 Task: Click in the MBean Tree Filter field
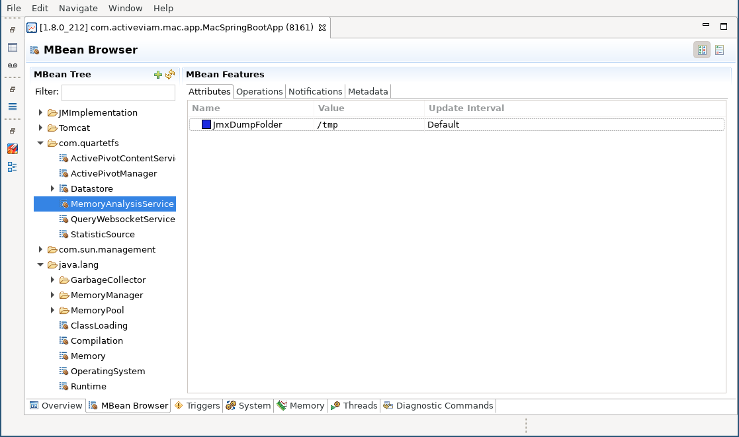tap(118, 93)
